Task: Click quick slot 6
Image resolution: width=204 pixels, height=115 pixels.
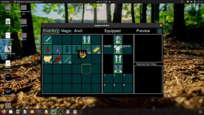Action: click(127, 88)
